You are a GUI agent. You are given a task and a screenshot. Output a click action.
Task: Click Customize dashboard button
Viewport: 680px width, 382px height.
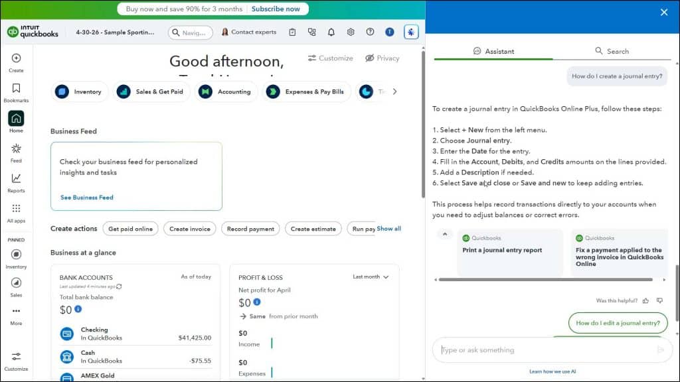[331, 58]
